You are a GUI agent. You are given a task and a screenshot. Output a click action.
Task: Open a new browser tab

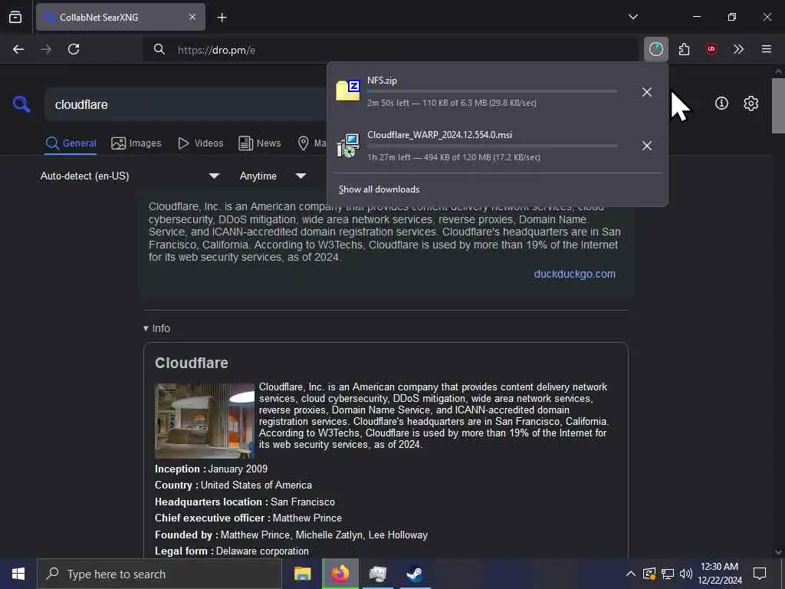coord(222,18)
